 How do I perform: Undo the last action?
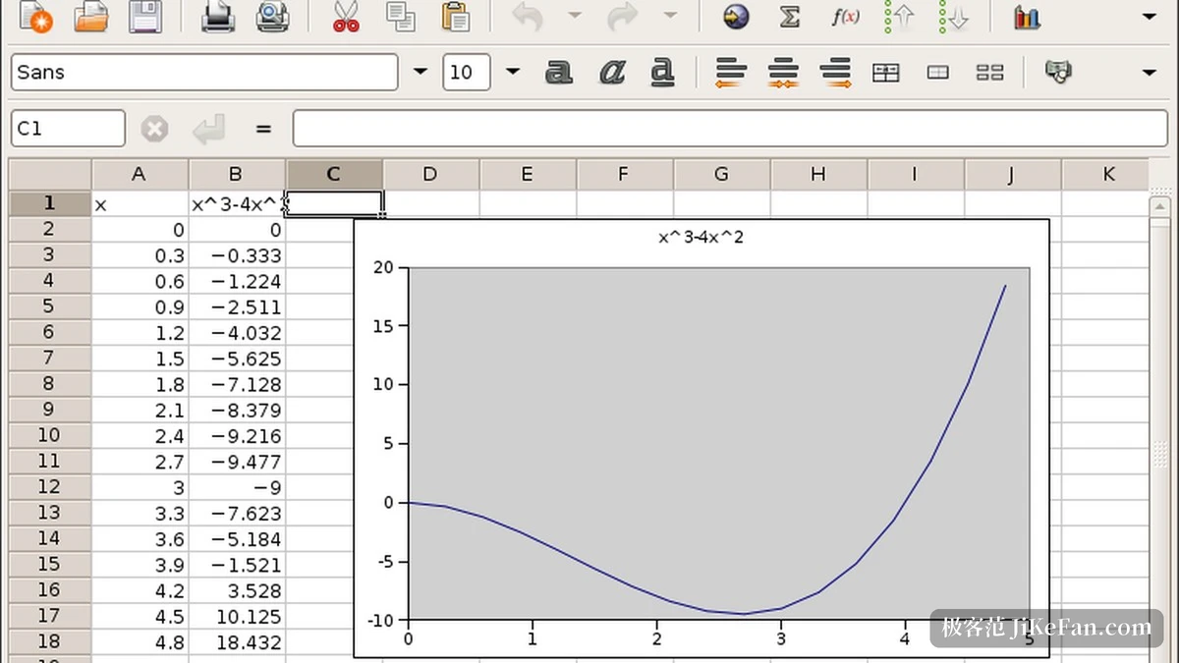[528, 17]
